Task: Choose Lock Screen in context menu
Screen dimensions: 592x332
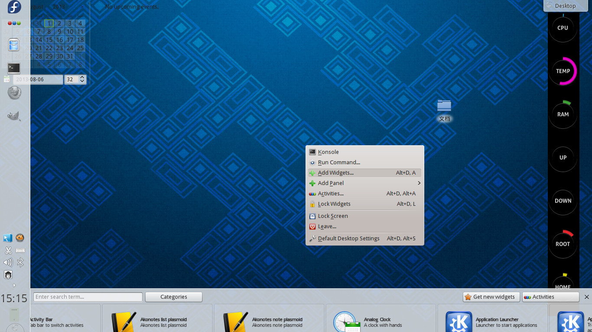Action: tap(364, 216)
